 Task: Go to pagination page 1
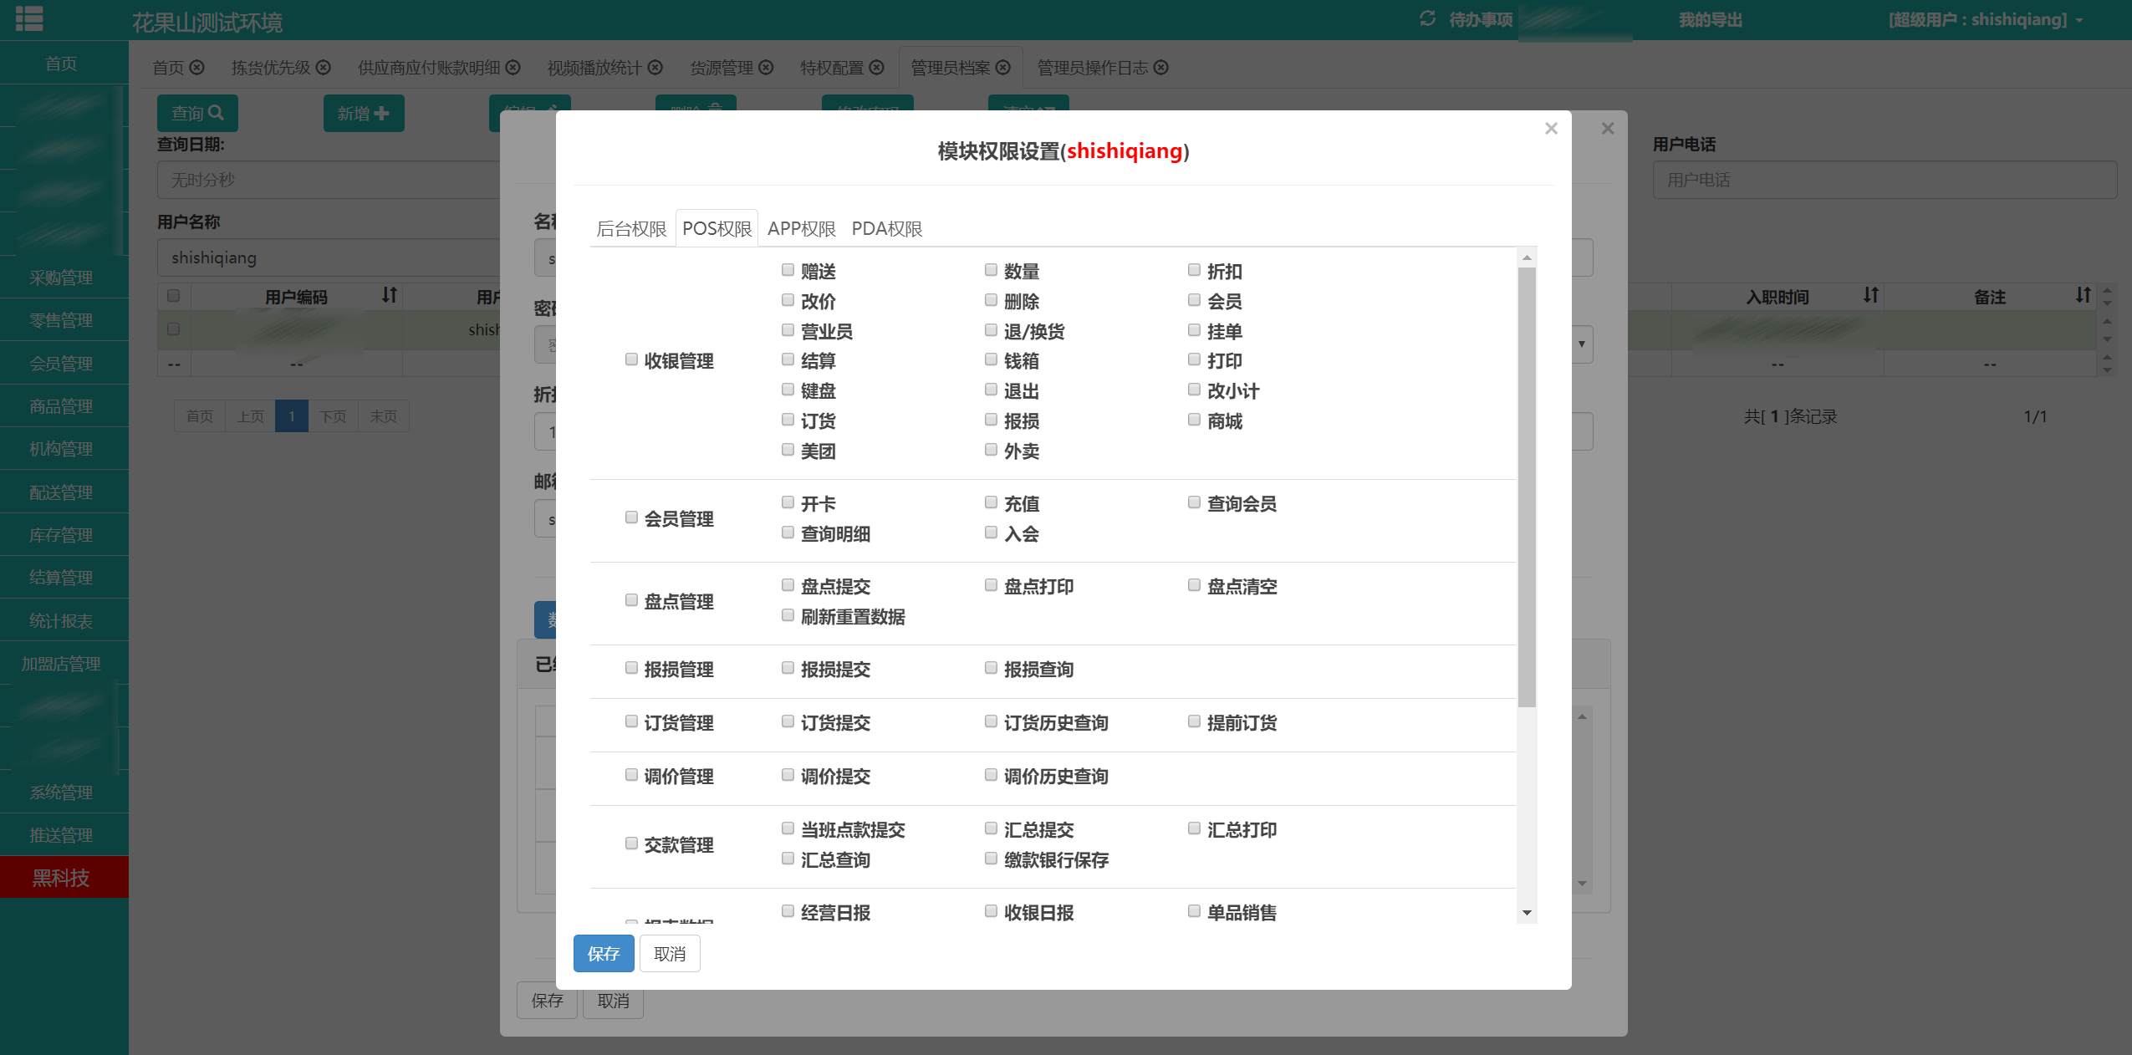pyautogui.click(x=292, y=416)
